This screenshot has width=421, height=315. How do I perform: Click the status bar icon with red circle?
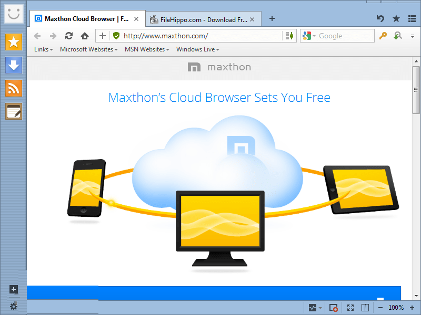point(334,308)
